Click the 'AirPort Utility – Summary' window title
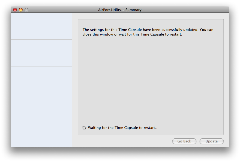The width and height of the screenshot is (240, 162). (x=120, y=10)
